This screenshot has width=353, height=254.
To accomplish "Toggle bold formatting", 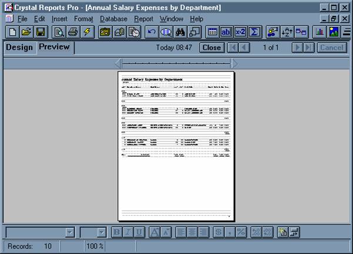I will [x=117, y=232].
